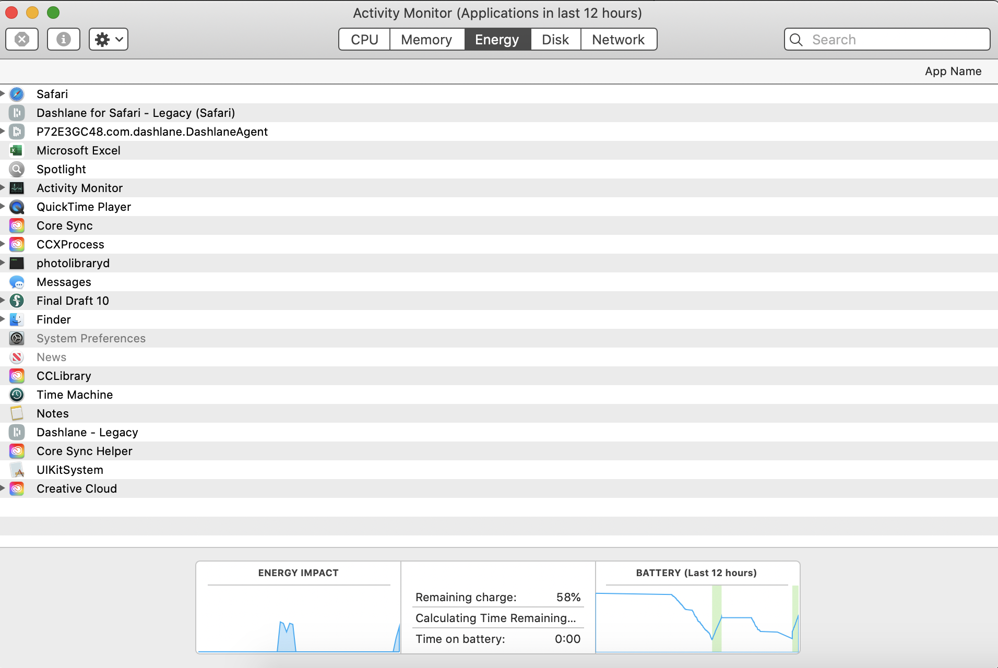
Task: Expand the Activity Monitor row
Action: (x=3, y=187)
